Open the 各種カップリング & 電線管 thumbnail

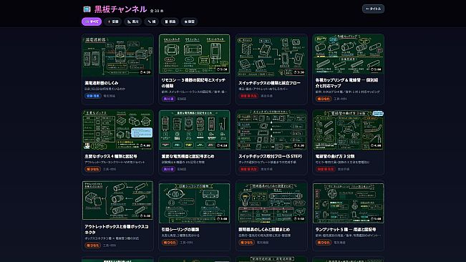(349, 54)
